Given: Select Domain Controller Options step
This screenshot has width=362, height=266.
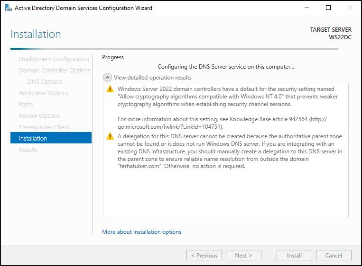Looking at the screenshot, I should 55,70.
